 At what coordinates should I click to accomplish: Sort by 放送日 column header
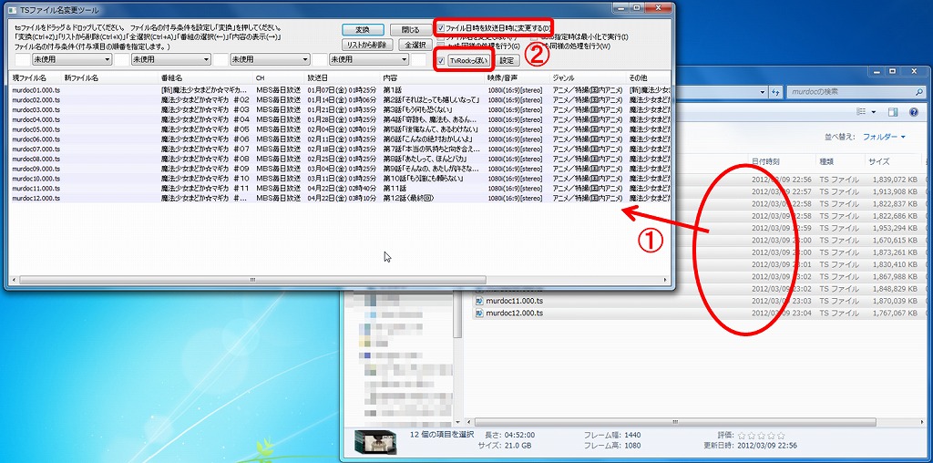pyautogui.click(x=343, y=78)
